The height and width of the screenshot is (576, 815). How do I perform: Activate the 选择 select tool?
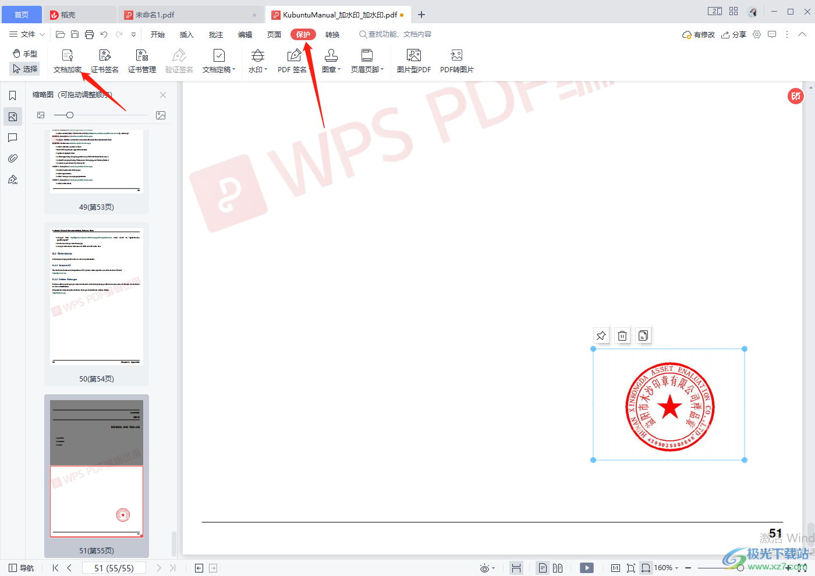click(25, 69)
